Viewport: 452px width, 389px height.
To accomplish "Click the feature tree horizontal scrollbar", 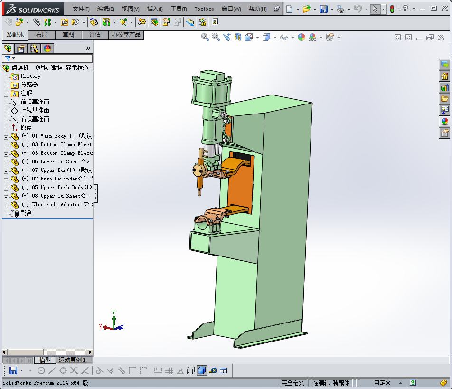I will (x=47, y=352).
